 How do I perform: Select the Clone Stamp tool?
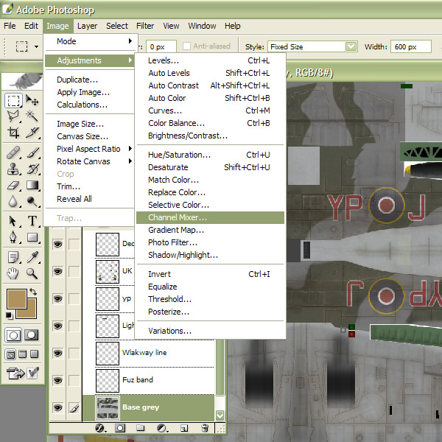[13, 169]
